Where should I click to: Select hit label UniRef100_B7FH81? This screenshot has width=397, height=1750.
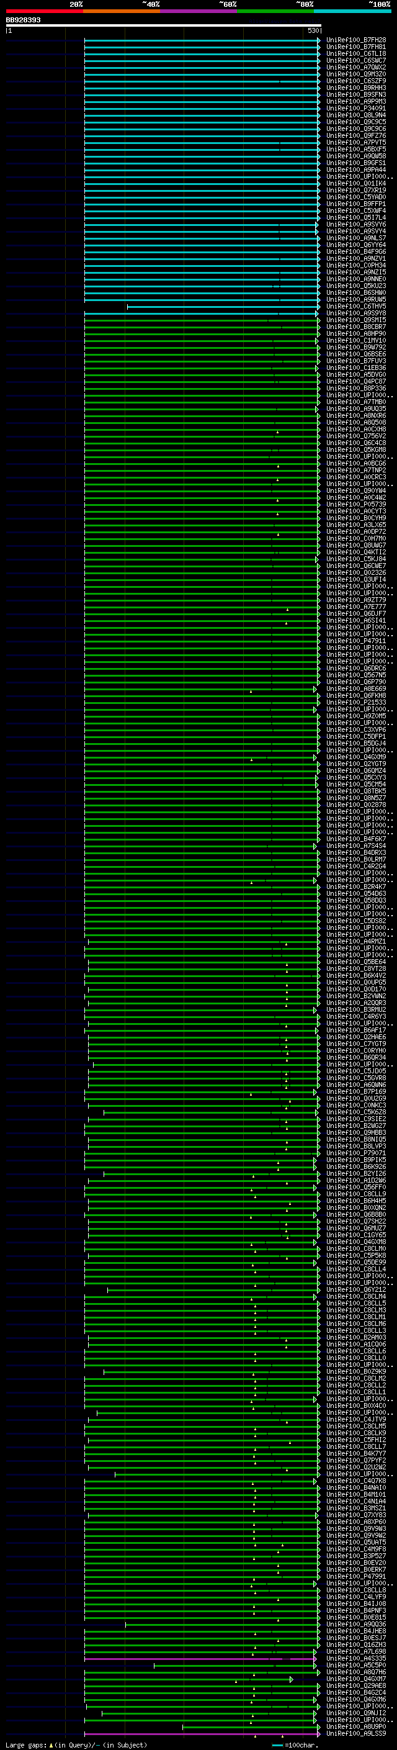(x=356, y=47)
